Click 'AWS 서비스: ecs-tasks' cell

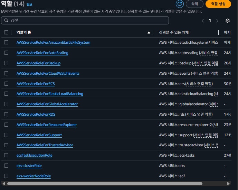177,155
